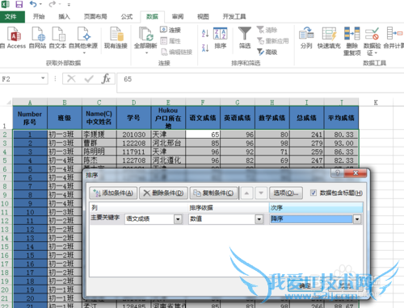Switch to the View (视图) tab
This screenshot has width=404, height=308.
coord(203,17)
